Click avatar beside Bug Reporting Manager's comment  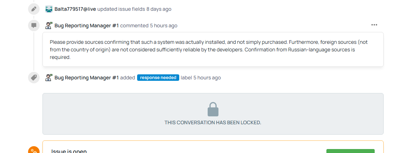(49, 25)
